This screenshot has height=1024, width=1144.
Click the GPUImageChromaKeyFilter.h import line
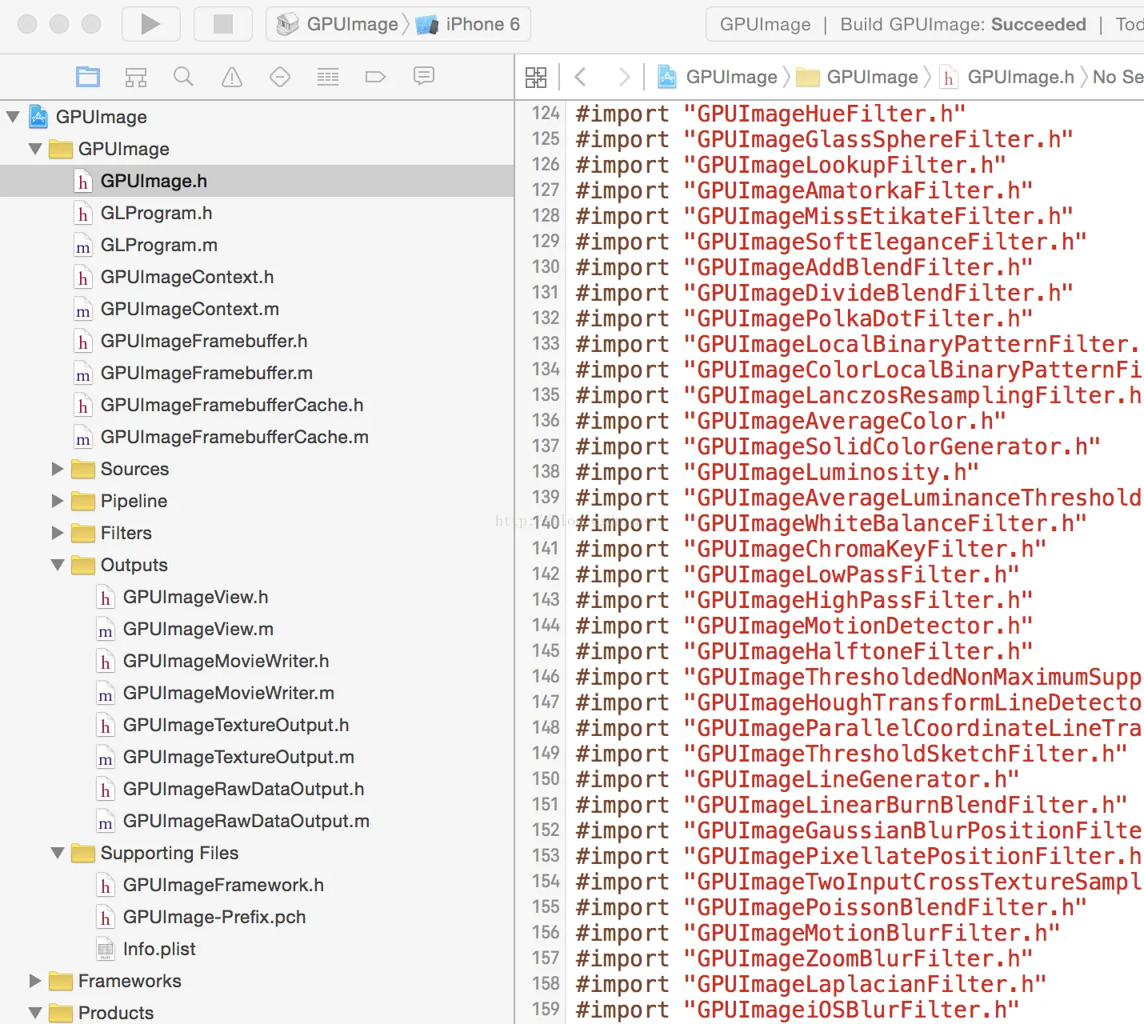810,549
